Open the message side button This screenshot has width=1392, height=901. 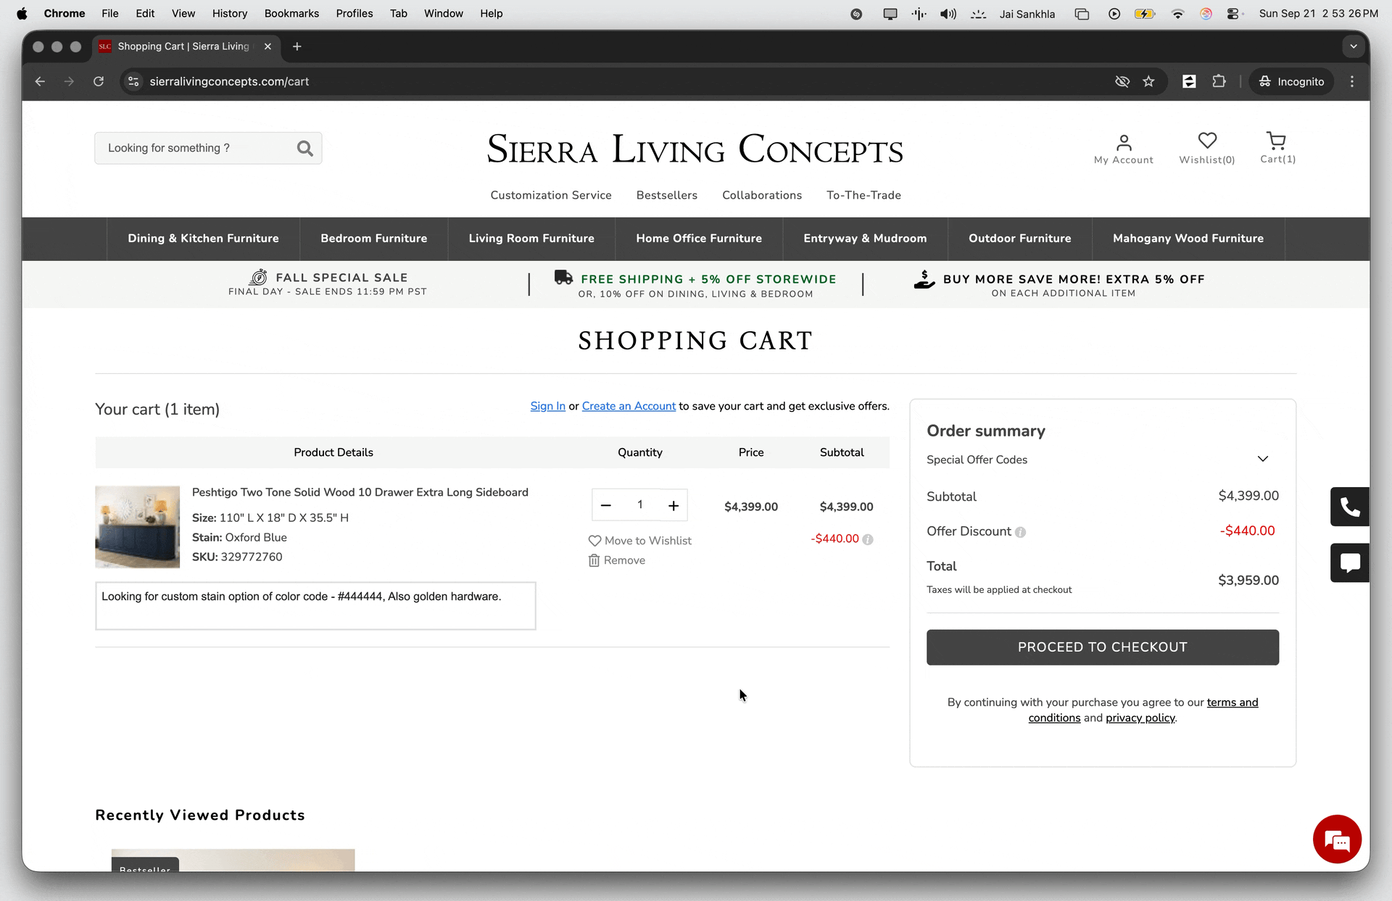click(x=1350, y=562)
